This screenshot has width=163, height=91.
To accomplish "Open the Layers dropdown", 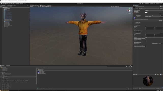I will pyautogui.click(x=152, y=4).
